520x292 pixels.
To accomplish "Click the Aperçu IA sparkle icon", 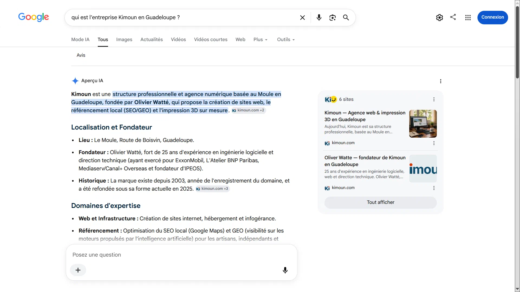I will coord(75,81).
